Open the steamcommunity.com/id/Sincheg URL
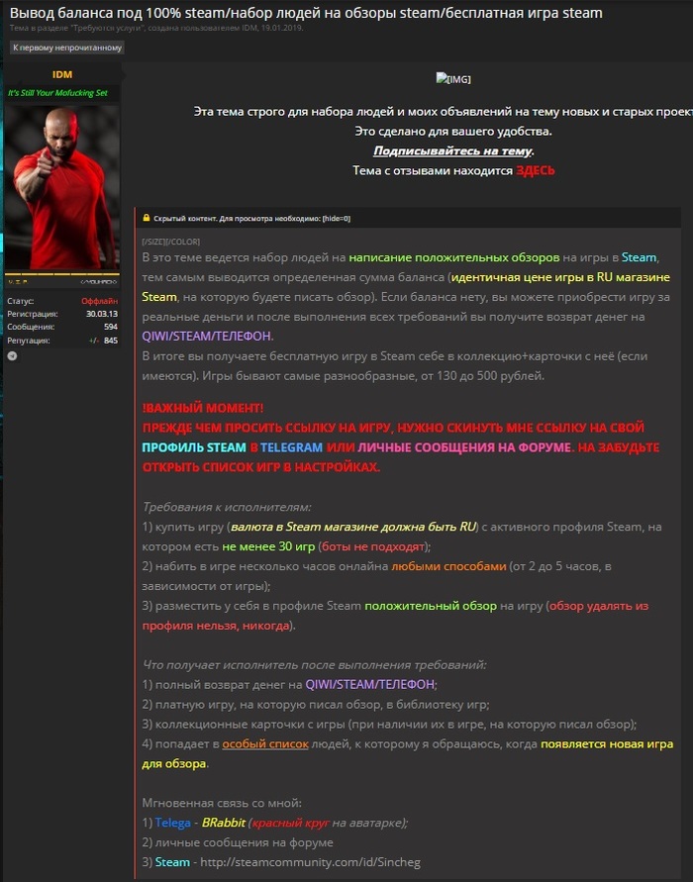Image resolution: width=693 pixels, height=882 pixels. [x=307, y=862]
